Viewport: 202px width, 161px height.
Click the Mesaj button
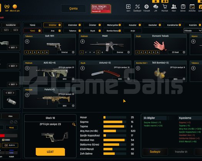click(x=11, y=128)
